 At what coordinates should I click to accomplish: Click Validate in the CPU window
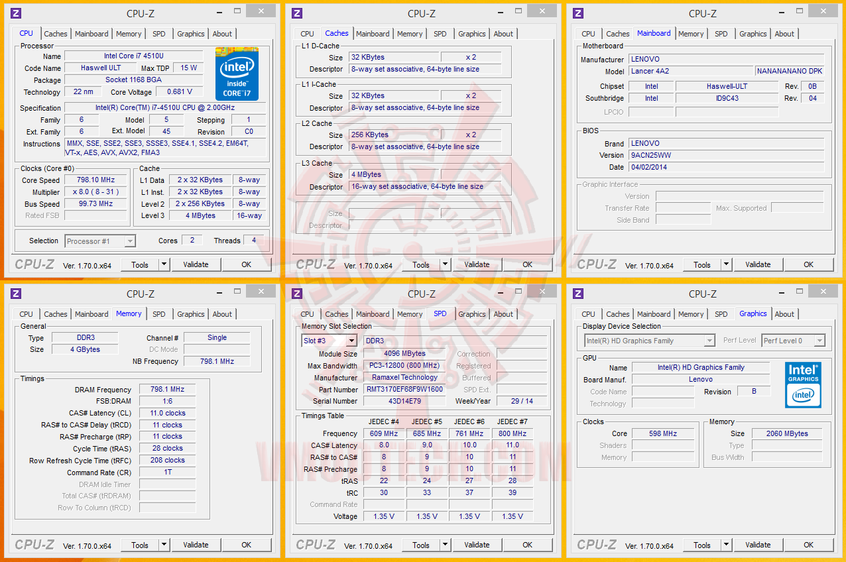196,264
